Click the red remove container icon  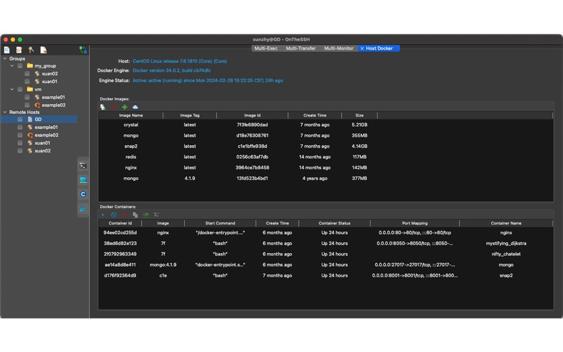point(124,215)
